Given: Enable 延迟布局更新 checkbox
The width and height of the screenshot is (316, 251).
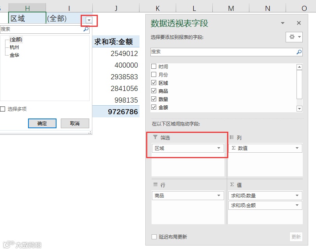Looking at the screenshot, I should tap(154, 237).
